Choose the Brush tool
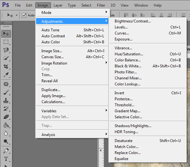The image size is (190, 167). pyautogui.click(x=6, y=92)
